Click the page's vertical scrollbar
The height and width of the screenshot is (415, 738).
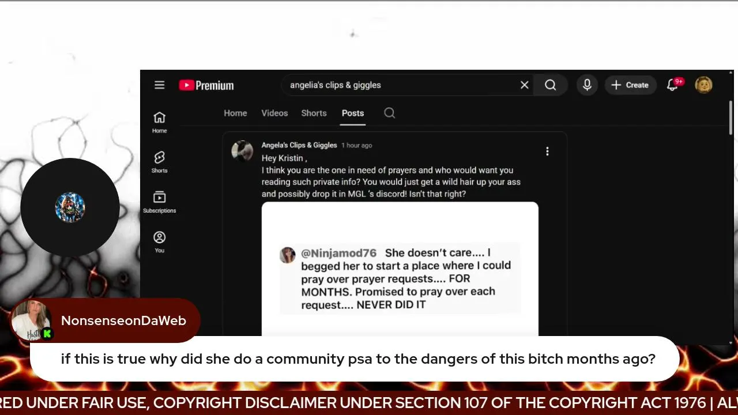731,118
